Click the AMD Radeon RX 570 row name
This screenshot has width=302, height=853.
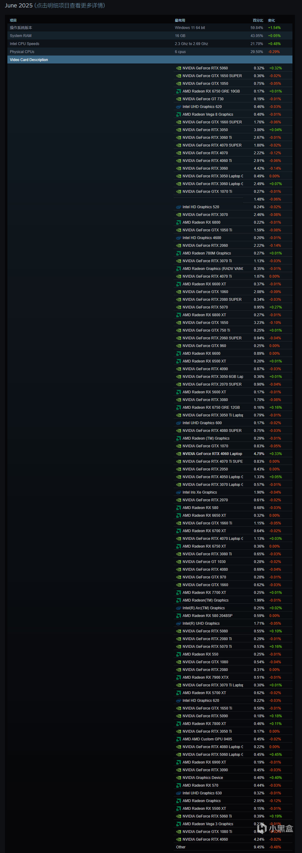pyautogui.click(x=200, y=785)
